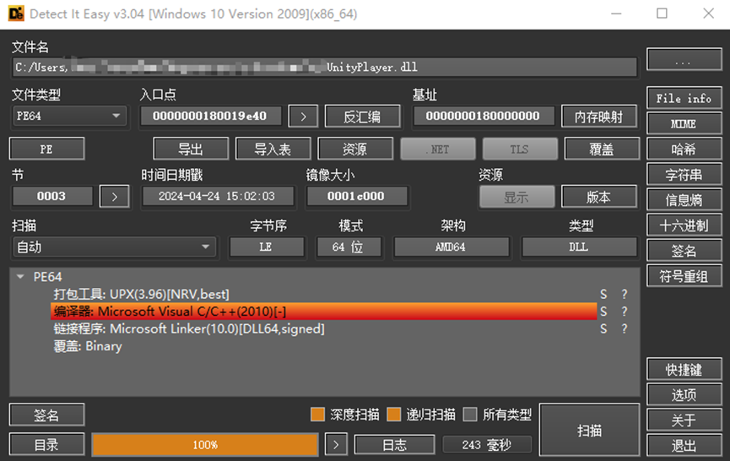The image size is (730, 461).
Task: Select the 编译器: Microsoft Visual C/C++(2010) row
Action: pyautogui.click(x=323, y=312)
